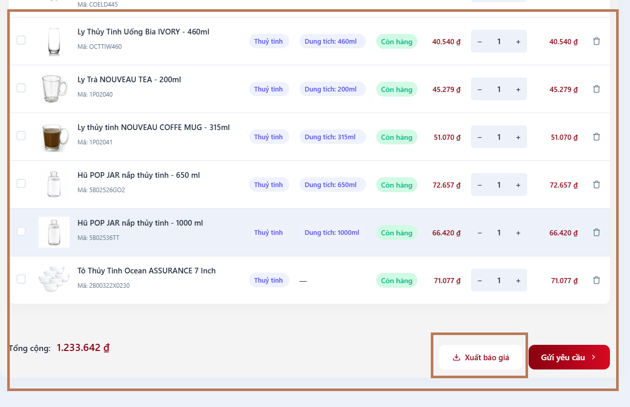Check the Tô Thủy Tinh Ocean ASSURANCE row
This screenshot has width=630, height=407.
[x=21, y=279]
